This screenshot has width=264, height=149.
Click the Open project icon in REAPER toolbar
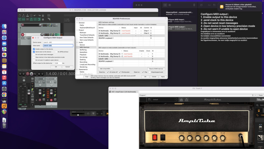tap(23, 15)
